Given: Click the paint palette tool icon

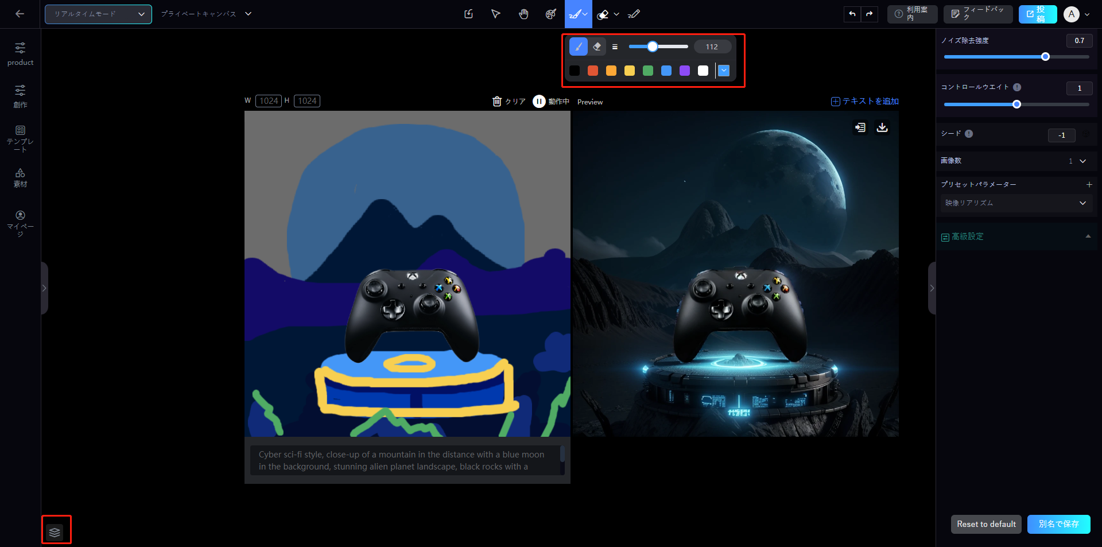Looking at the screenshot, I should coord(550,14).
